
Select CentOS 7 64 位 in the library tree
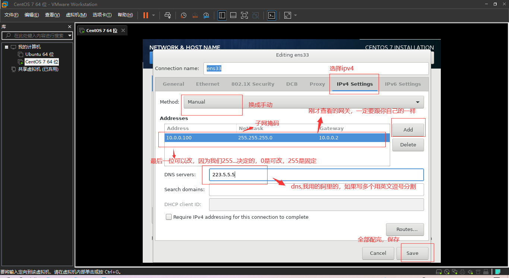click(x=42, y=62)
